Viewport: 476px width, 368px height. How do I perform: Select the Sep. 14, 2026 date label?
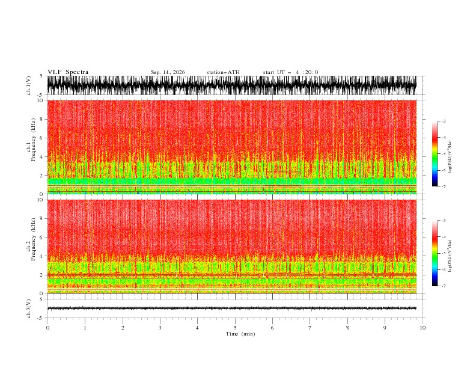point(168,72)
